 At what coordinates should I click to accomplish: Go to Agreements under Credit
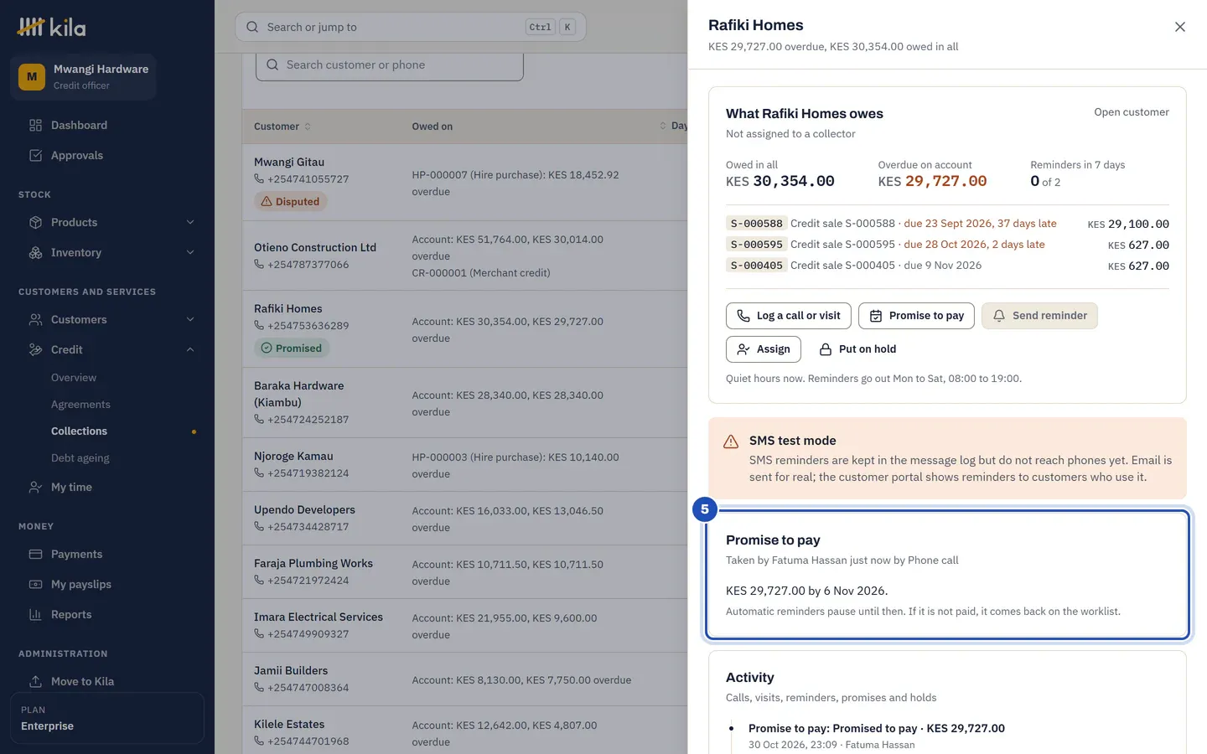pyautogui.click(x=80, y=404)
